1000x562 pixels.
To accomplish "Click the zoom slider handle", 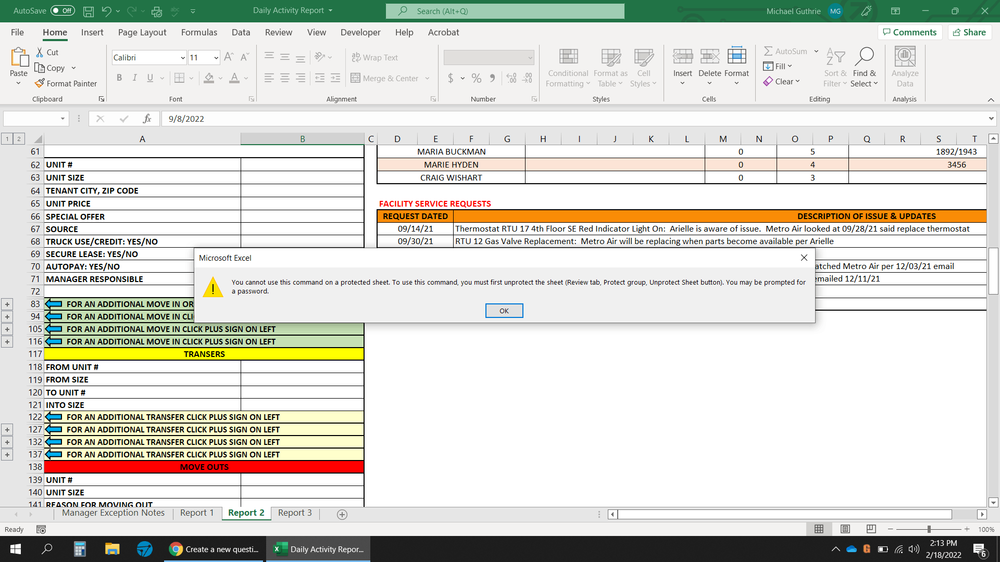I will [x=929, y=529].
